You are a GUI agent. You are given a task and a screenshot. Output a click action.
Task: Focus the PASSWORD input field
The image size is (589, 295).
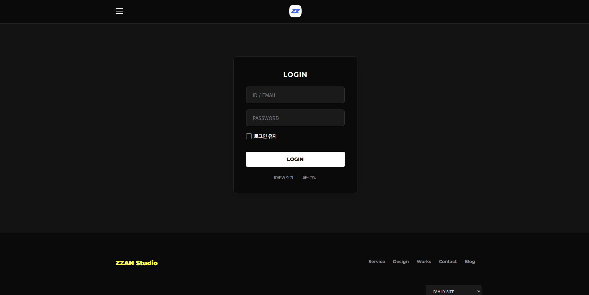coord(295,118)
